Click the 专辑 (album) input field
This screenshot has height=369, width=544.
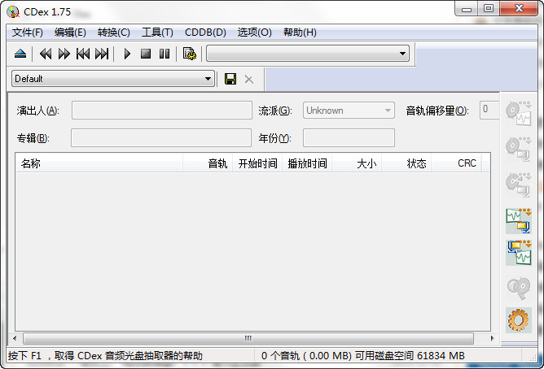click(161, 138)
